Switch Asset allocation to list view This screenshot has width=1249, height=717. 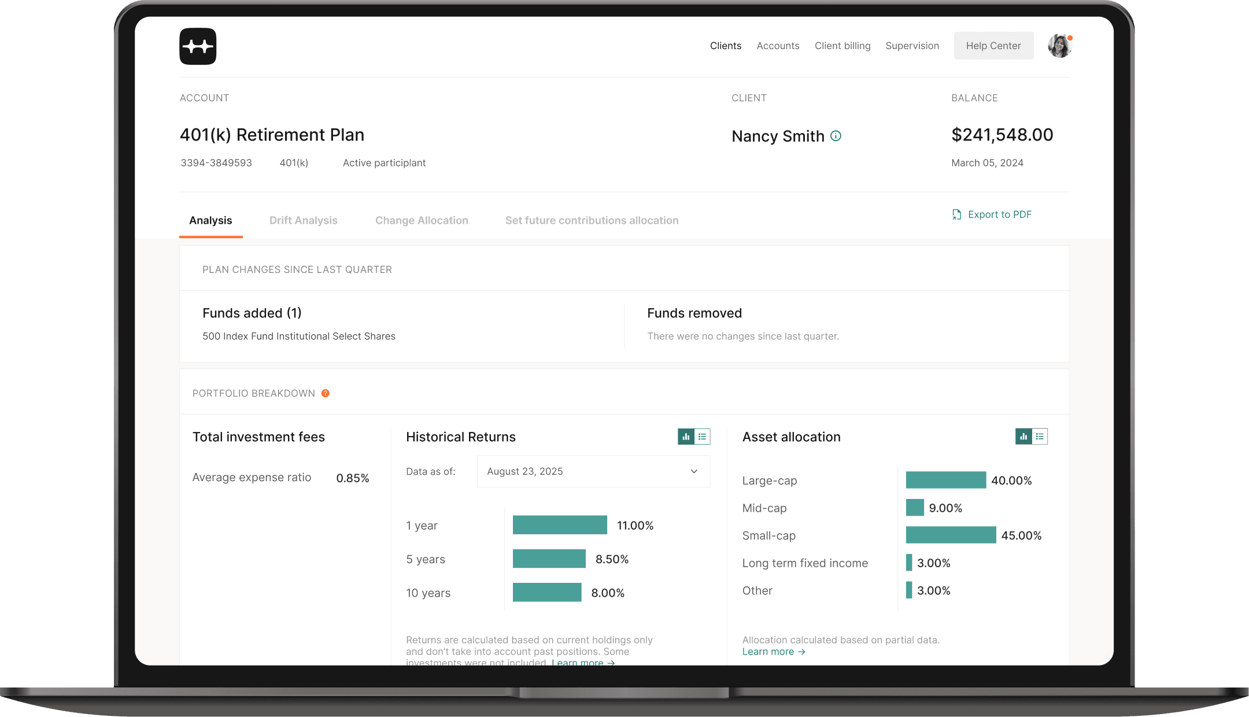(x=1040, y=437)
